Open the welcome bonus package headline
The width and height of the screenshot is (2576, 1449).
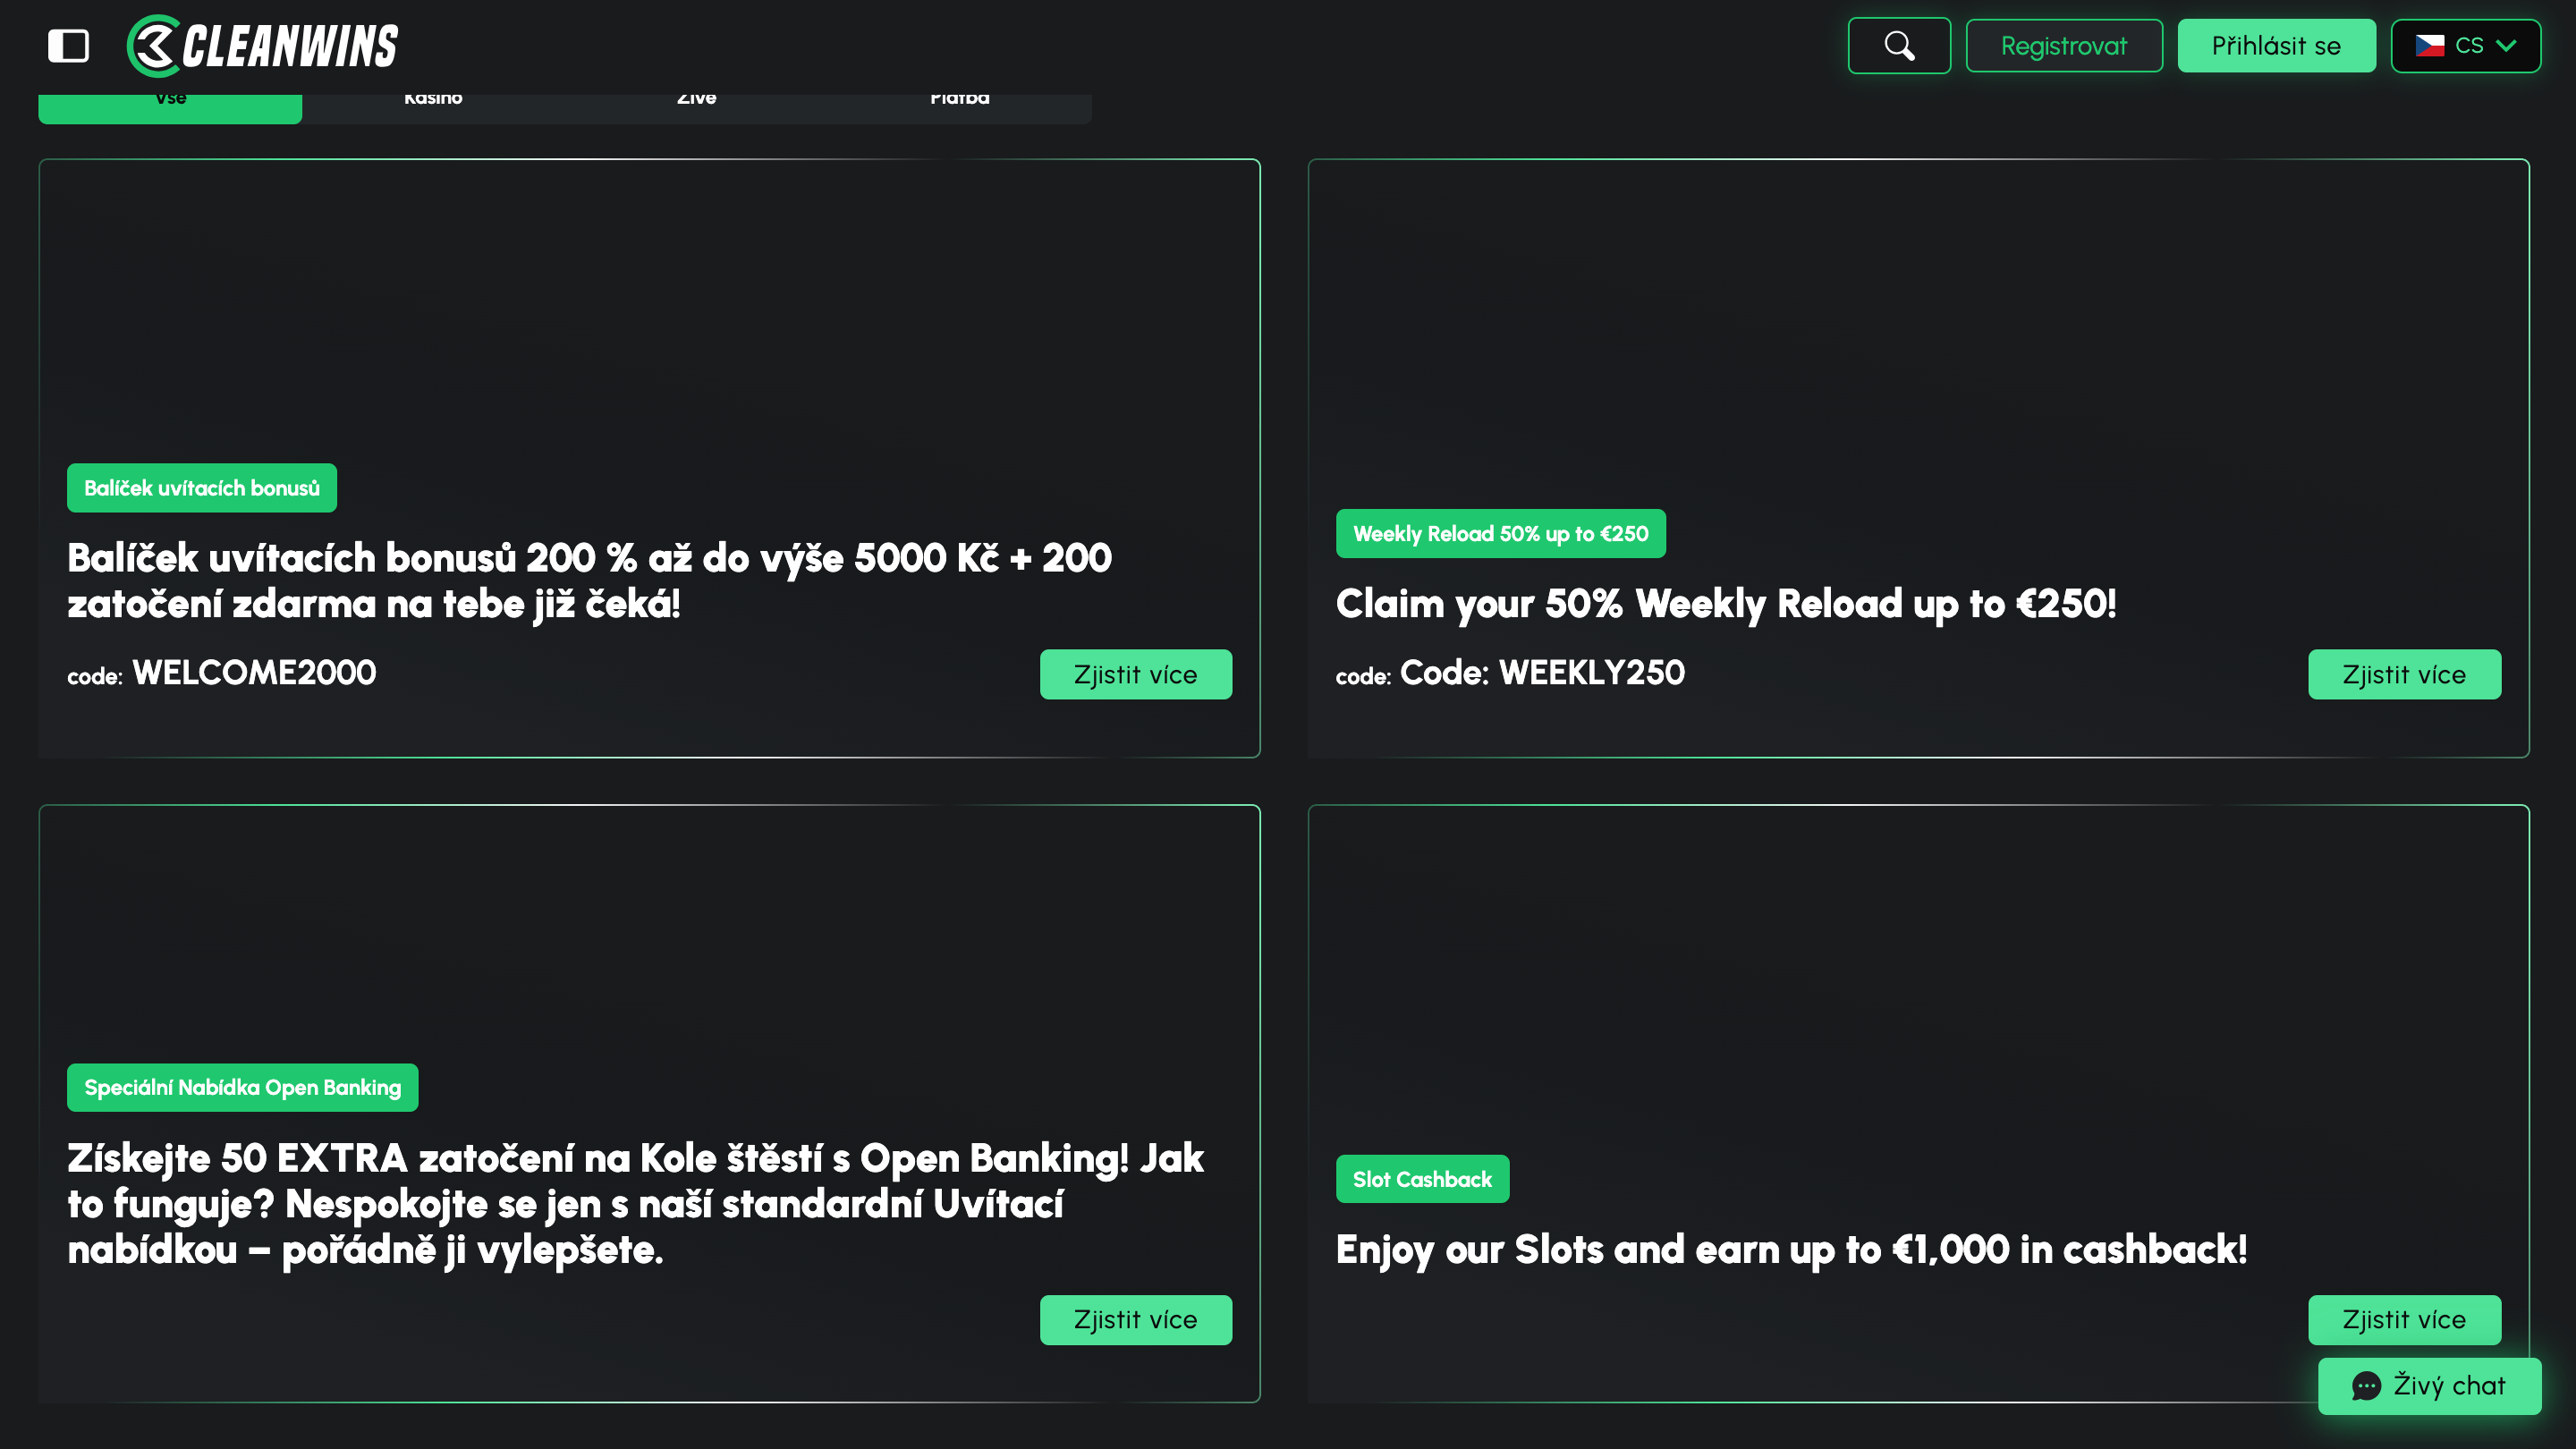[589, 580]
